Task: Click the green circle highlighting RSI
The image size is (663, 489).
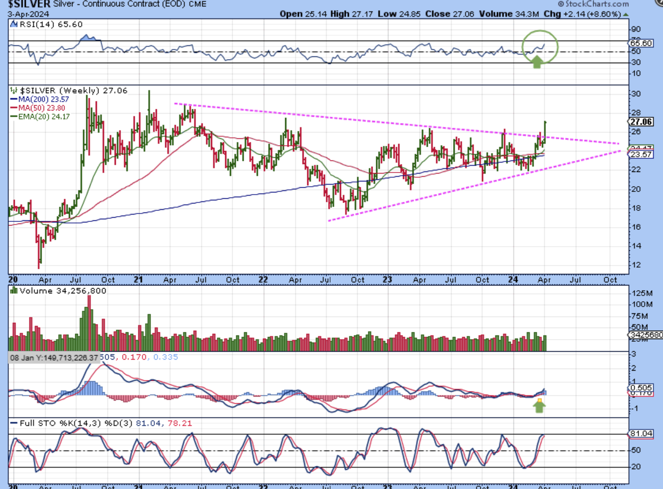Action: coord(540,47)
